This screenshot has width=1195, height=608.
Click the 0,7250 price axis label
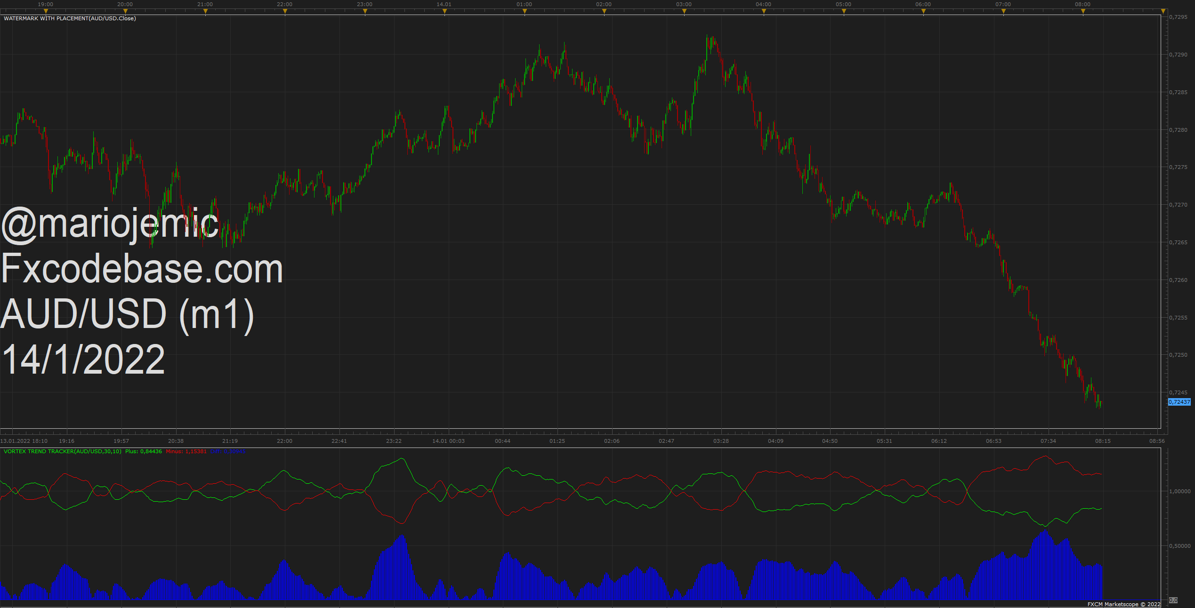tap(1178, 355)
